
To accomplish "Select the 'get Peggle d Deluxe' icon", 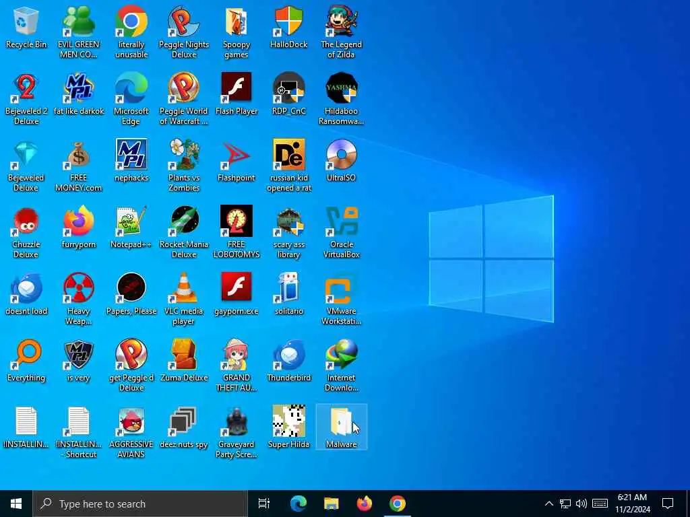I will tap(131, 366).
